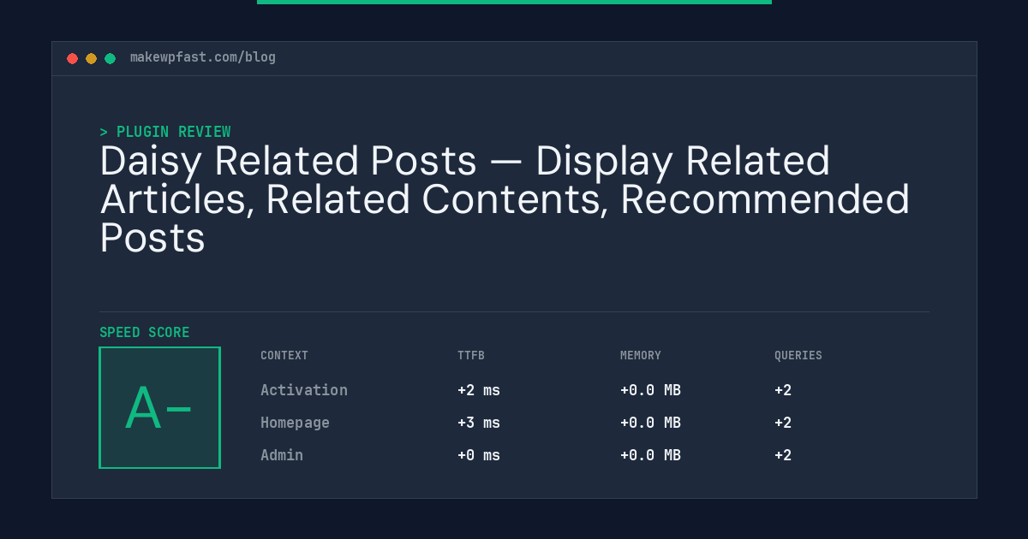
Task: Click the Daisy Related Posts title
Action: (505, 199)
